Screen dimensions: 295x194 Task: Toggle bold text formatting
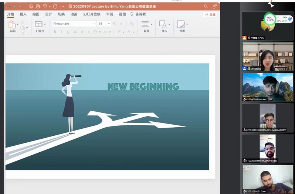[55, 32]
